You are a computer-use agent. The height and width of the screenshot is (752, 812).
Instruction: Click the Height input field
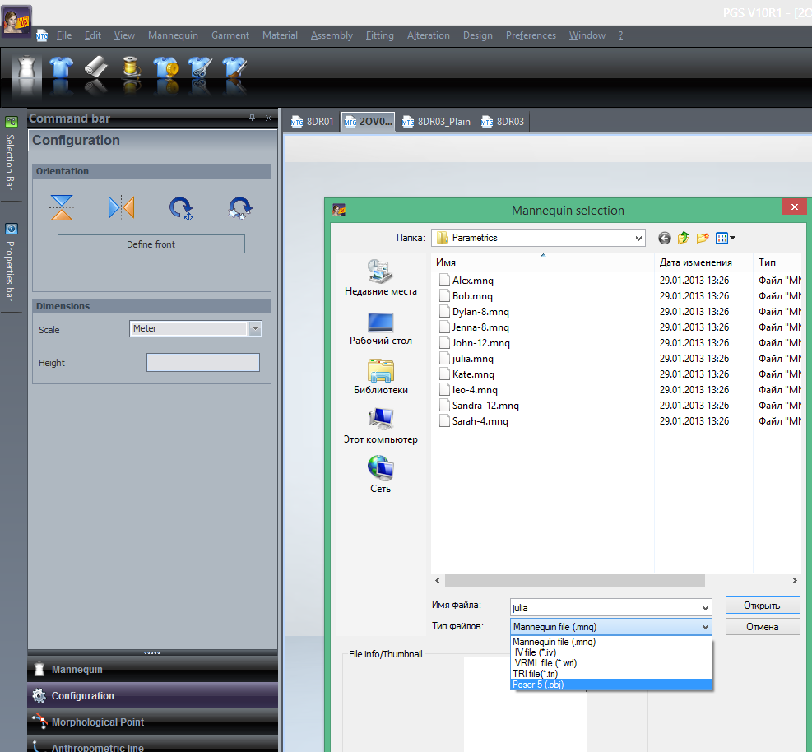(x=202, y=363)
